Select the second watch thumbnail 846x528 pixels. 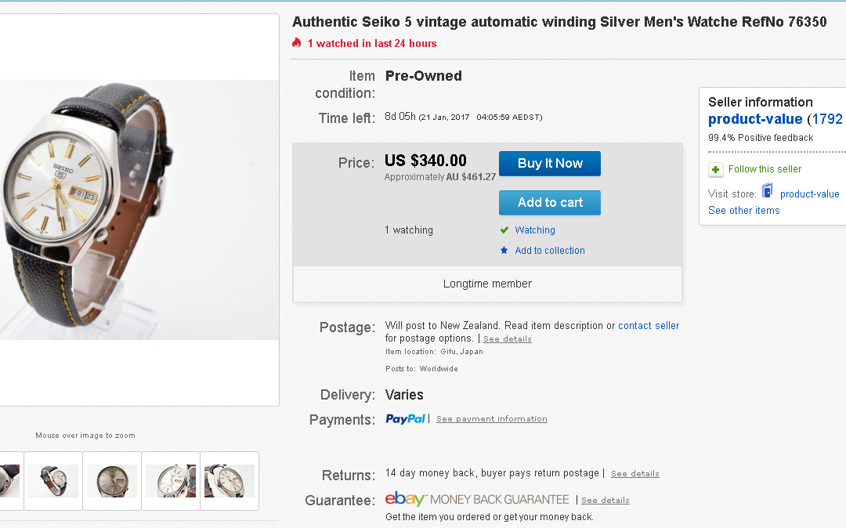click(x=53, y=480)
